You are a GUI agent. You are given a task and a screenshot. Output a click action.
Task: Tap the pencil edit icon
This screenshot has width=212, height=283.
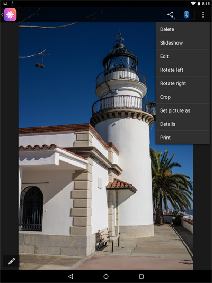click(11, 261)
